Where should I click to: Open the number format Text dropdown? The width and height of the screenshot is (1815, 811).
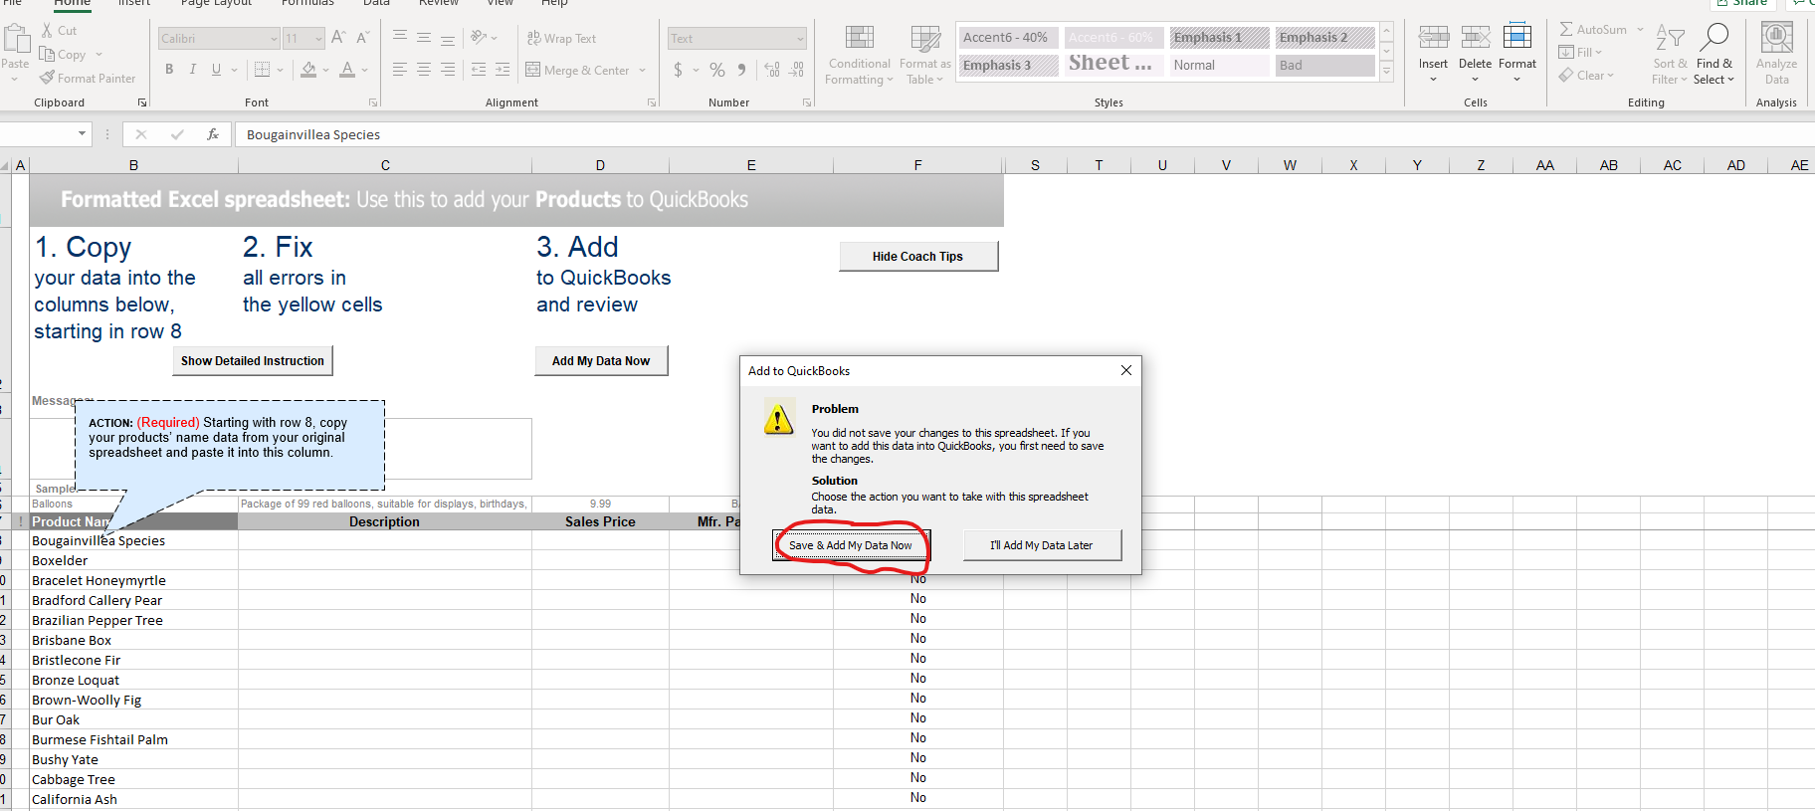click(800, 39)
